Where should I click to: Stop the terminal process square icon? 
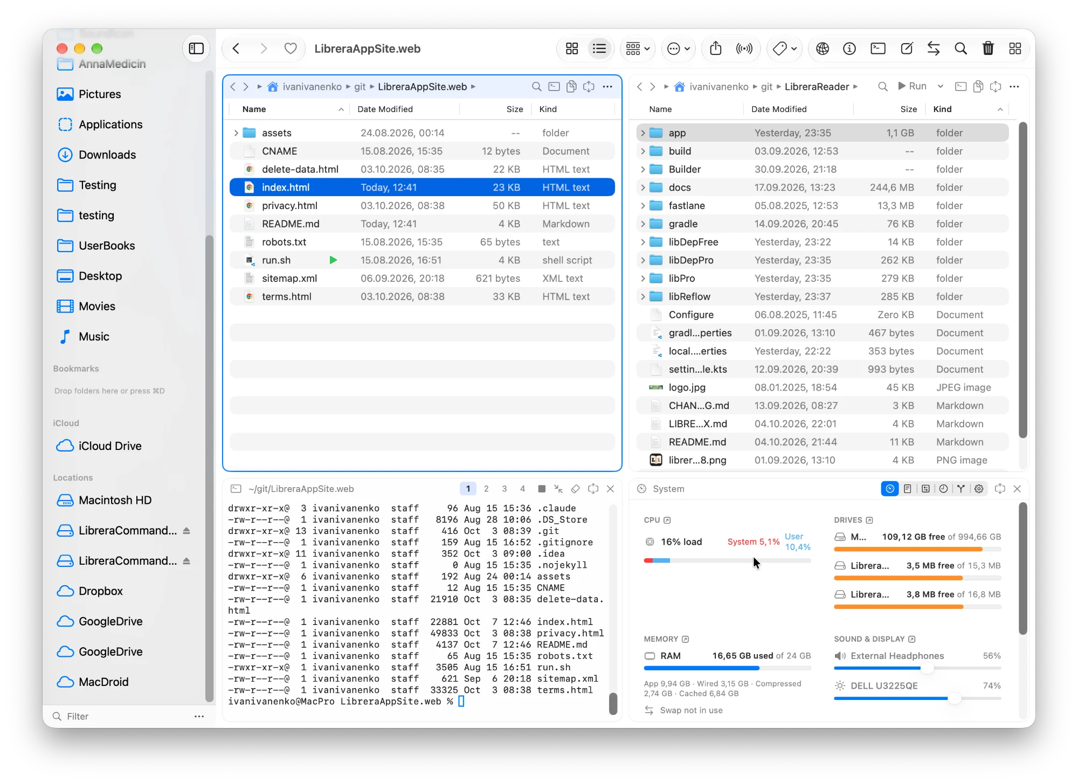(x=542, y=489)
